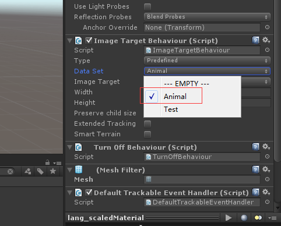Click the ImageTargetBehaviour script reference field

[202, 50]
